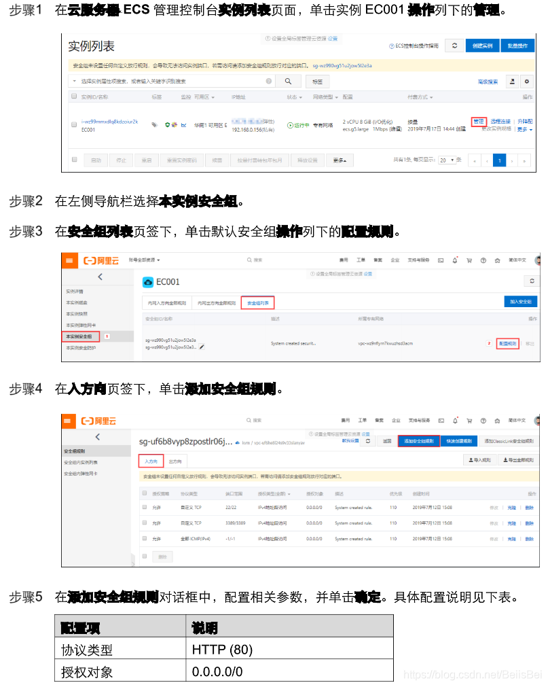Collapse the sidebar on EC001 page
The image size is (548, 687).
tap(101, 277)
